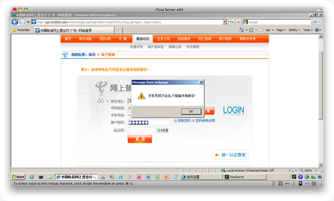Click the 获取密码 link
This screenshot has height=201, width=334.
click(184, 121)
